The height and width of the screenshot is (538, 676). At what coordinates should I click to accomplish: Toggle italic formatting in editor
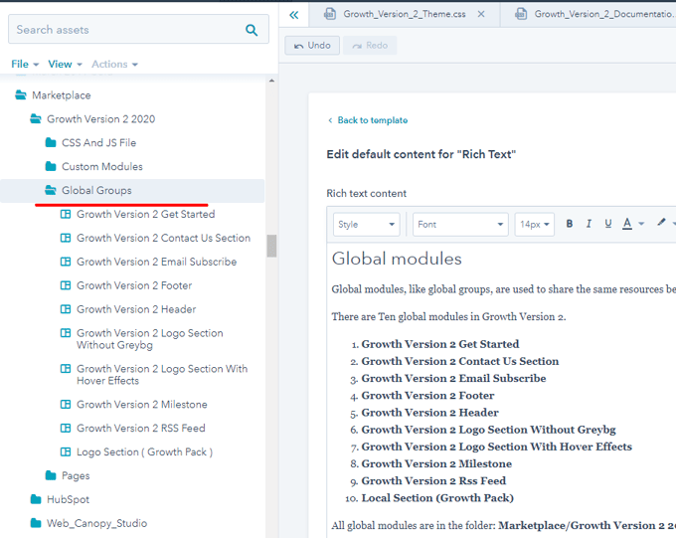[x=589, y=224]
